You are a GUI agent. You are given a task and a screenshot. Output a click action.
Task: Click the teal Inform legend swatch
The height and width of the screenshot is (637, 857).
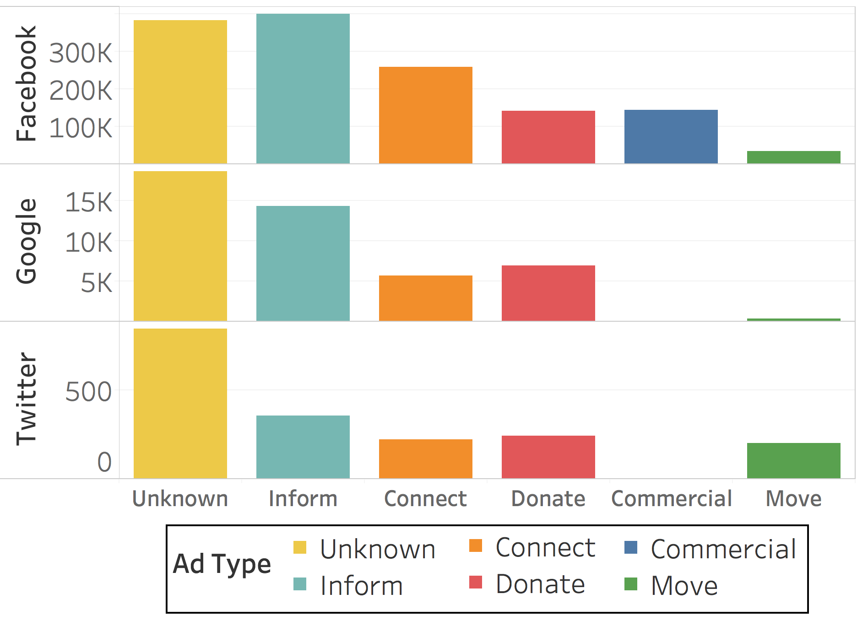click(300, 584)
